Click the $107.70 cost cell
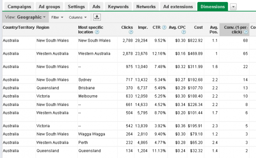Viewport: 256px width, 158px height. [x=195, y=88]
